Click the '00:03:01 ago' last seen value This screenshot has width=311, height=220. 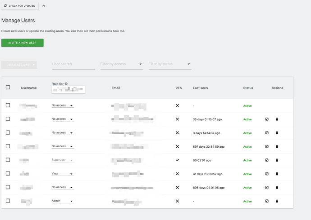[202, 160]
